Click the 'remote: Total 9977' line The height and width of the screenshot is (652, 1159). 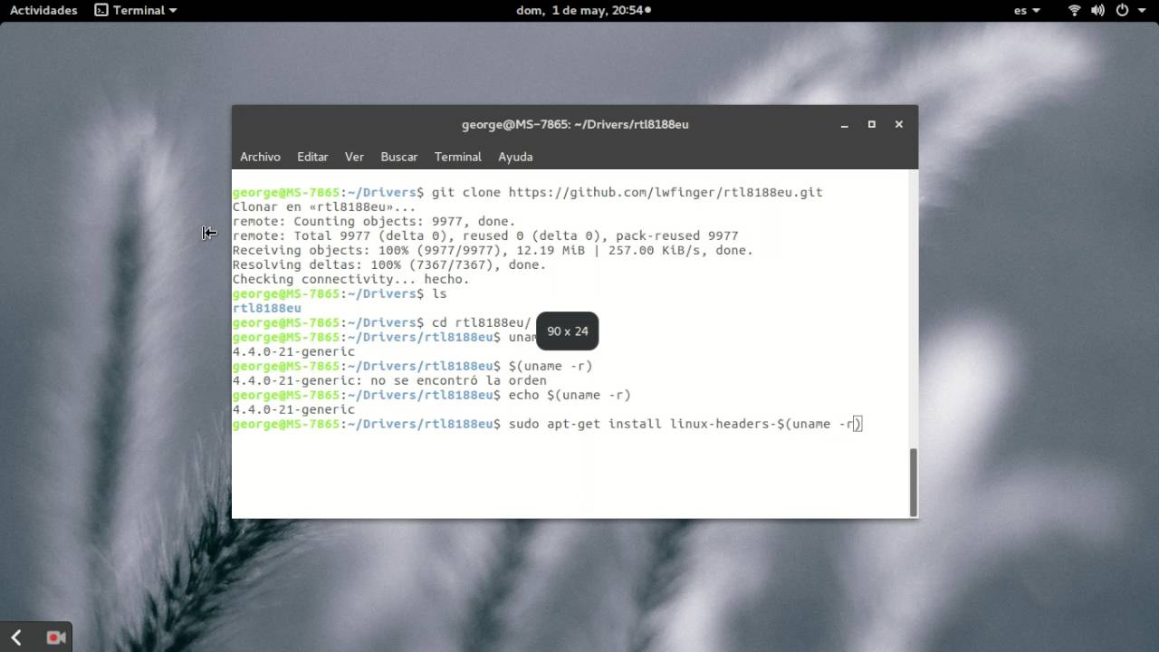click(485, 235)
